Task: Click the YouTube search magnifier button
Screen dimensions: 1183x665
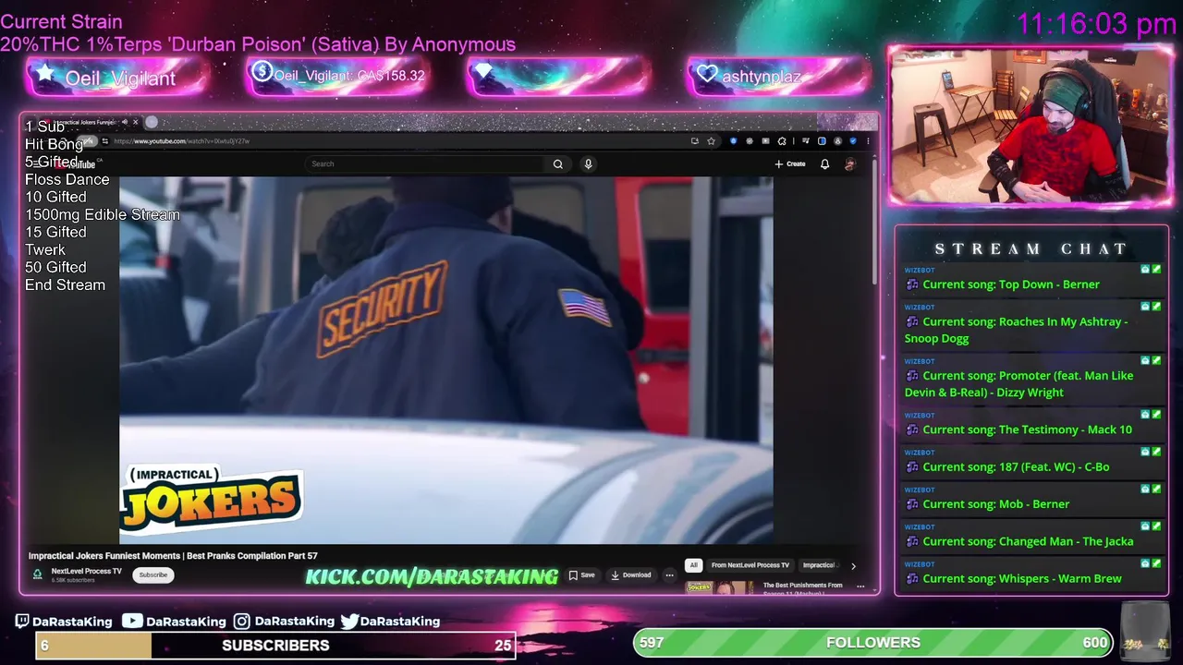Action: (558, 164)
